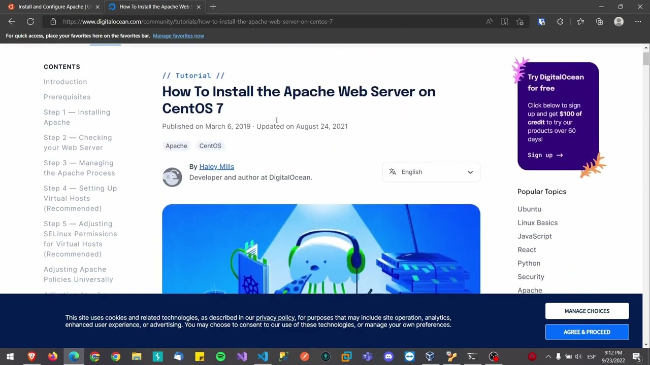The width and height of the screenshot is (650, 365).
Task: Open Microsoft Teams from taskbar
Action: click(368, 357)
